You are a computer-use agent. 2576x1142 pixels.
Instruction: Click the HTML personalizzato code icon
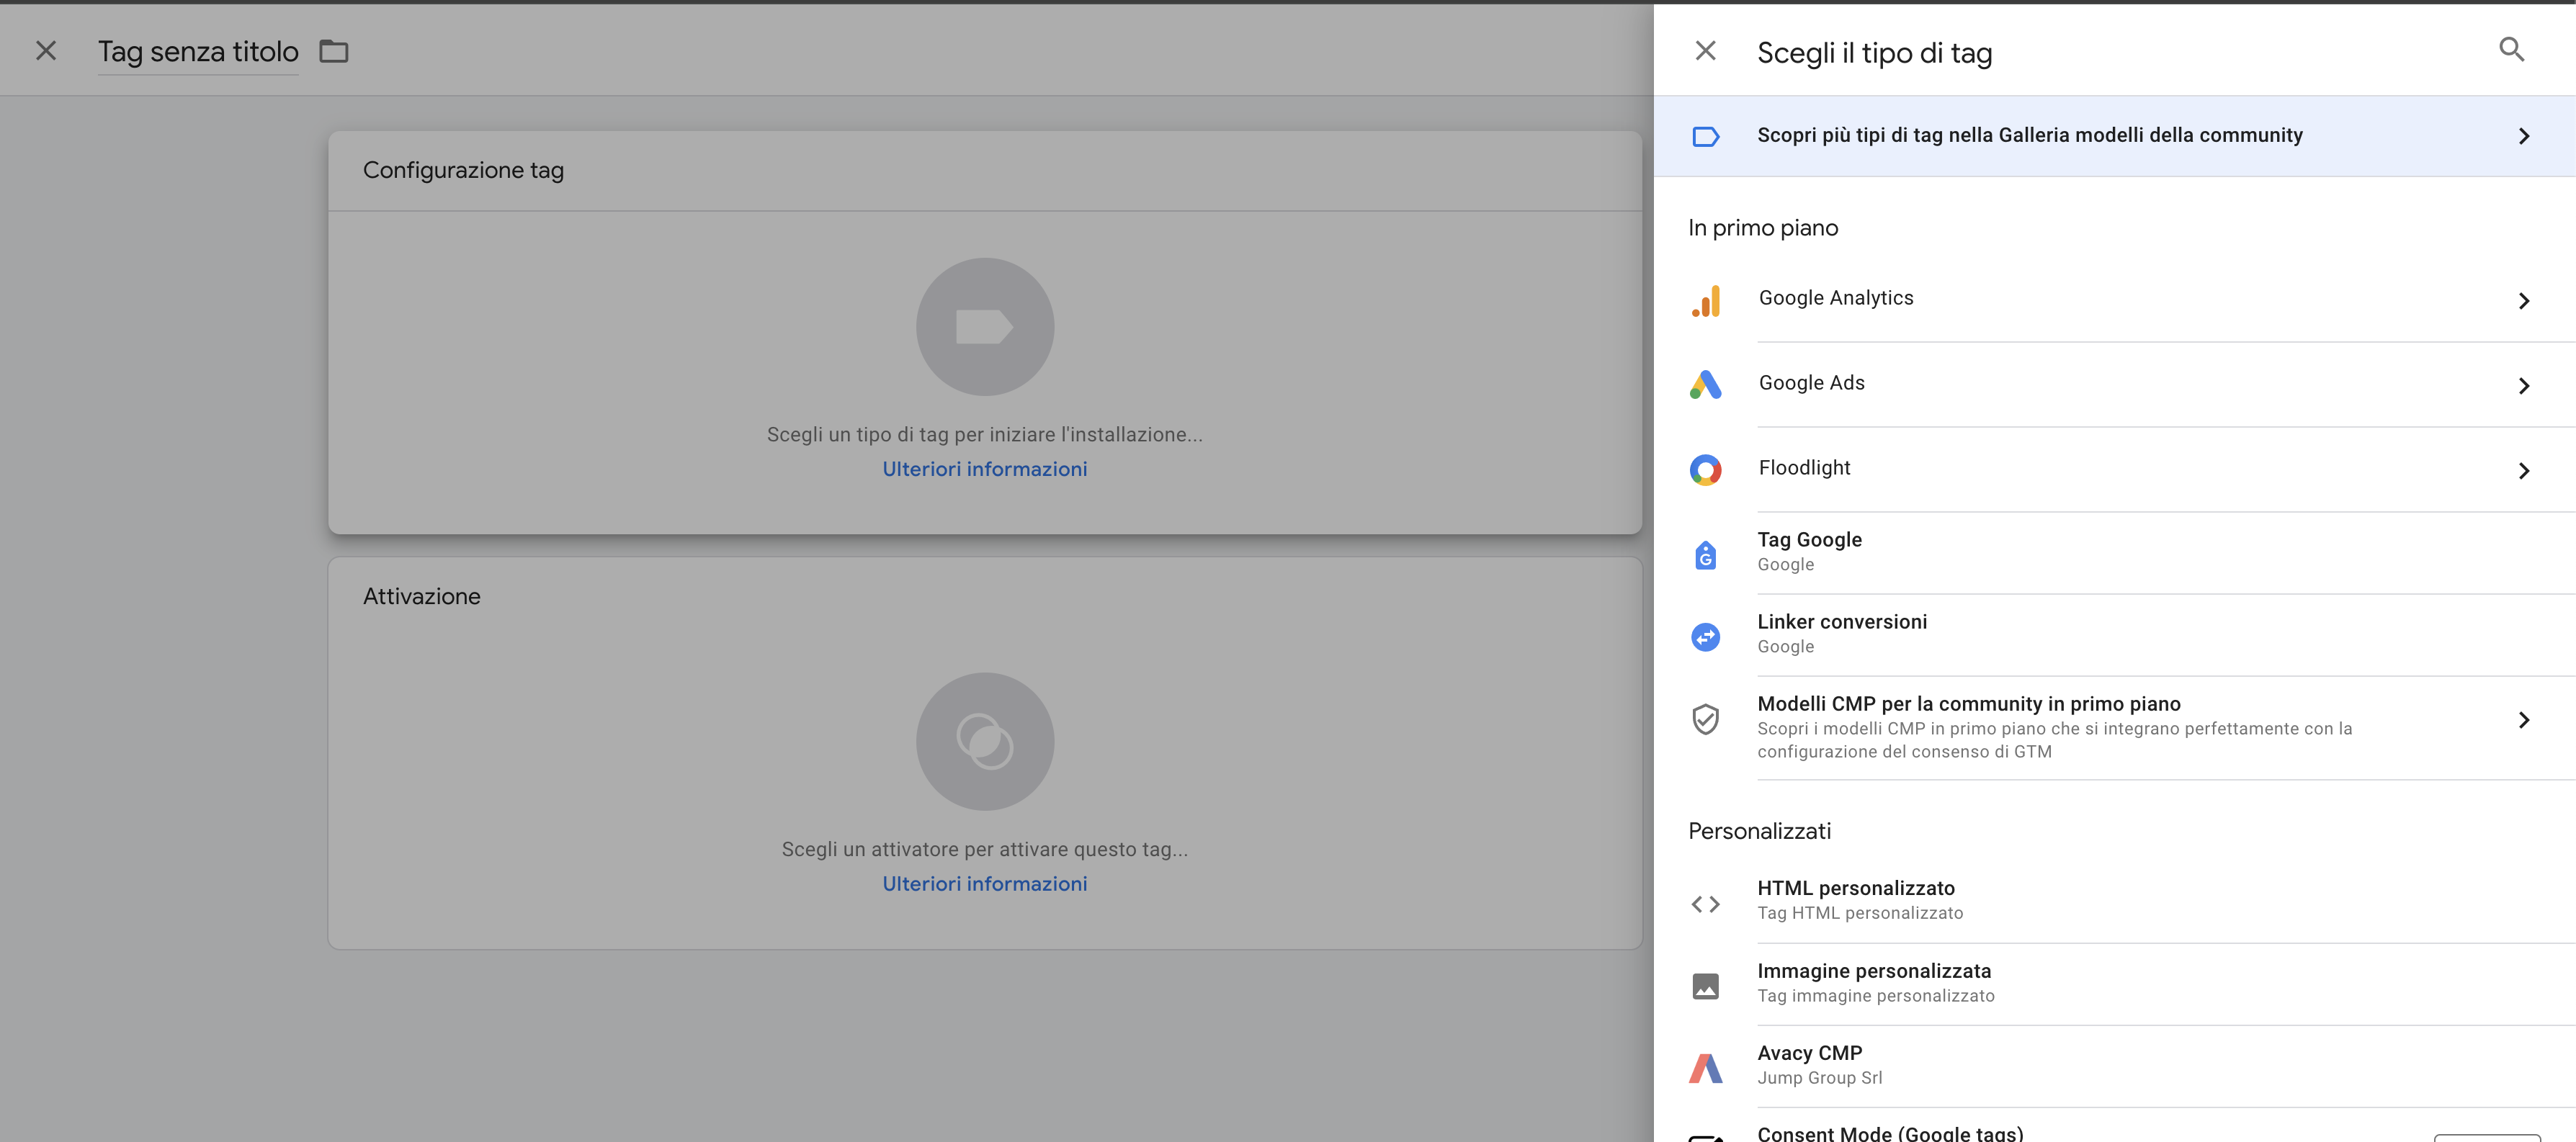(x=1706, y=904)
